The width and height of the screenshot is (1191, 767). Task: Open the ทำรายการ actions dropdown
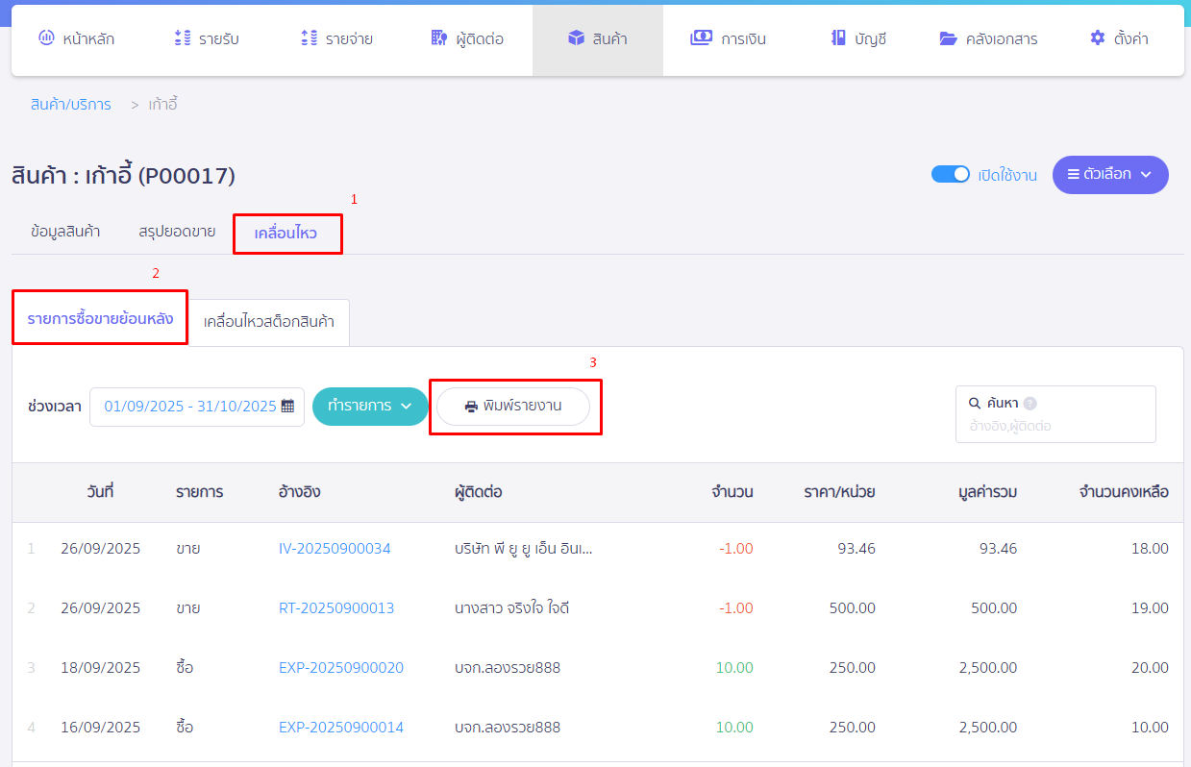370,407
